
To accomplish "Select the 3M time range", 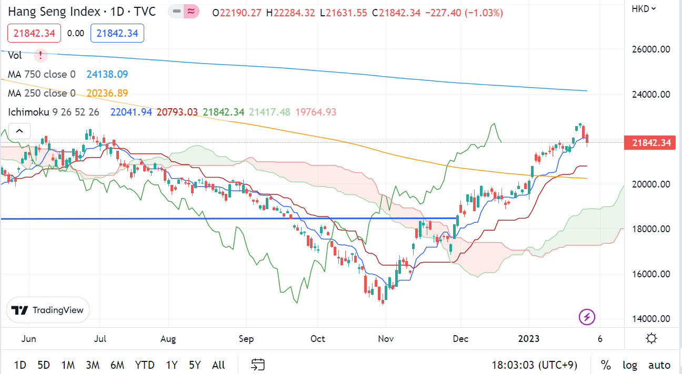I will pos(93,365).
